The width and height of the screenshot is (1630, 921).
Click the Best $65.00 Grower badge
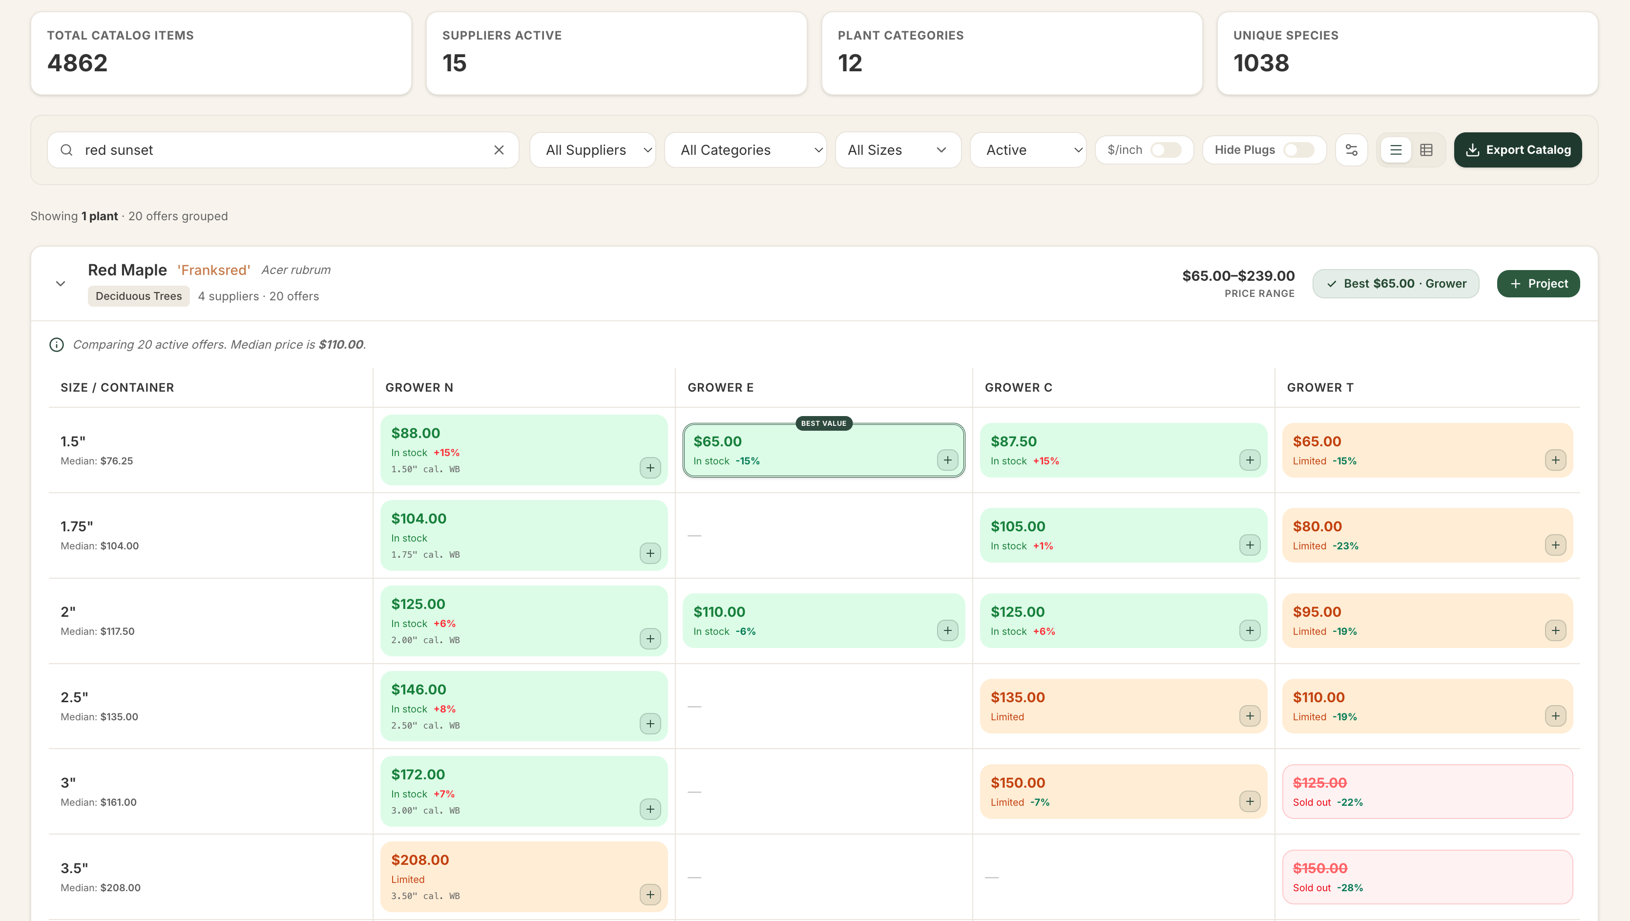1396,284
